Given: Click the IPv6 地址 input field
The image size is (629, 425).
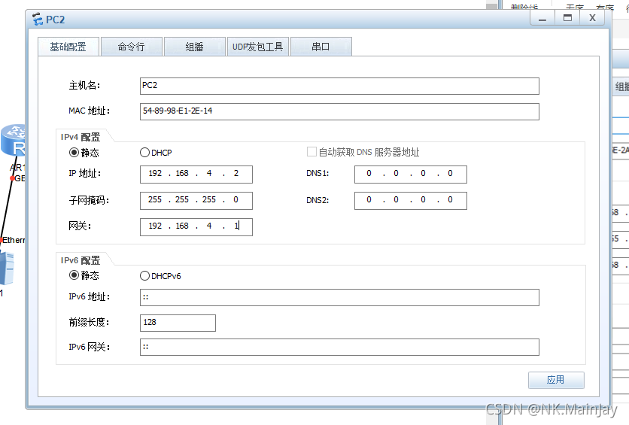Looking at the screenshot, I should (x=339, y=298).
